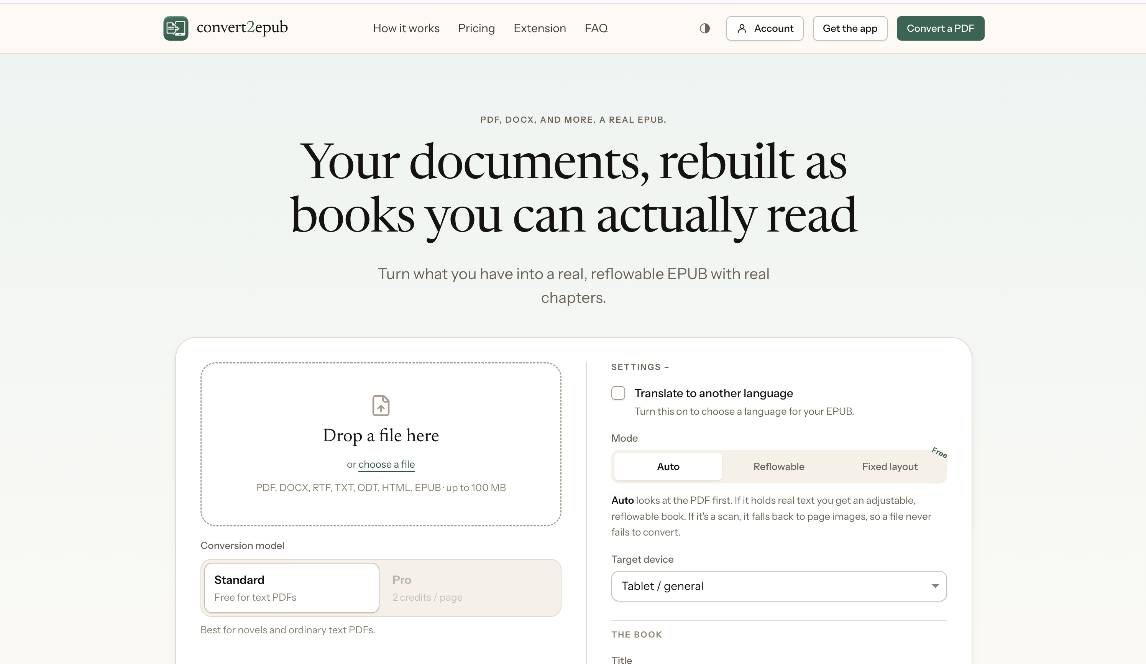Select the Auto mode
1146x664 pixels.
pos(668,466)
